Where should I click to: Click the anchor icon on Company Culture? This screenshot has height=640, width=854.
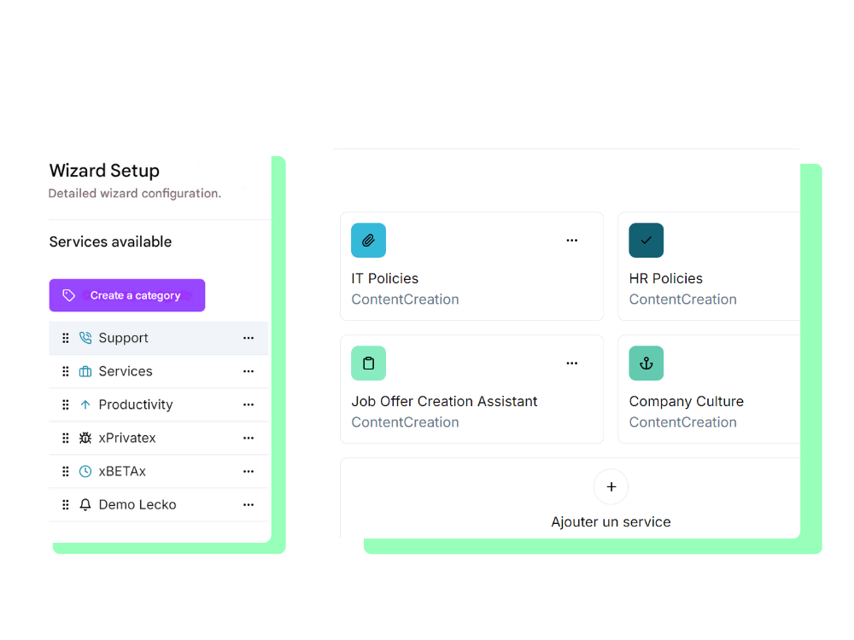tap(646, 364)
